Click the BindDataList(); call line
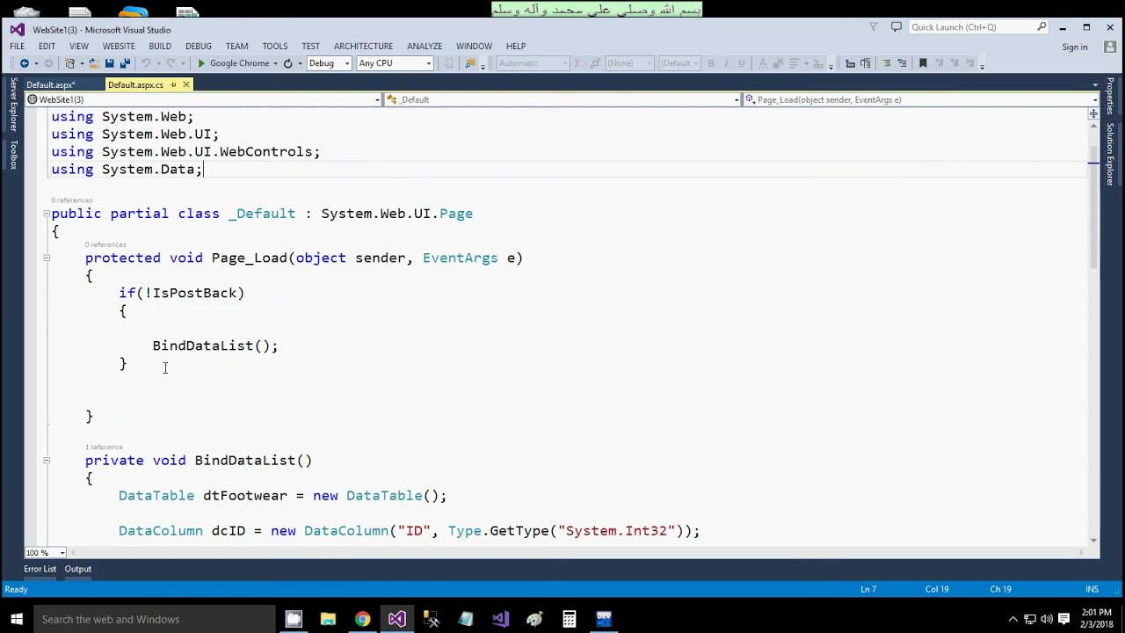Screen dimensions: 1125x633 [215, 346]
